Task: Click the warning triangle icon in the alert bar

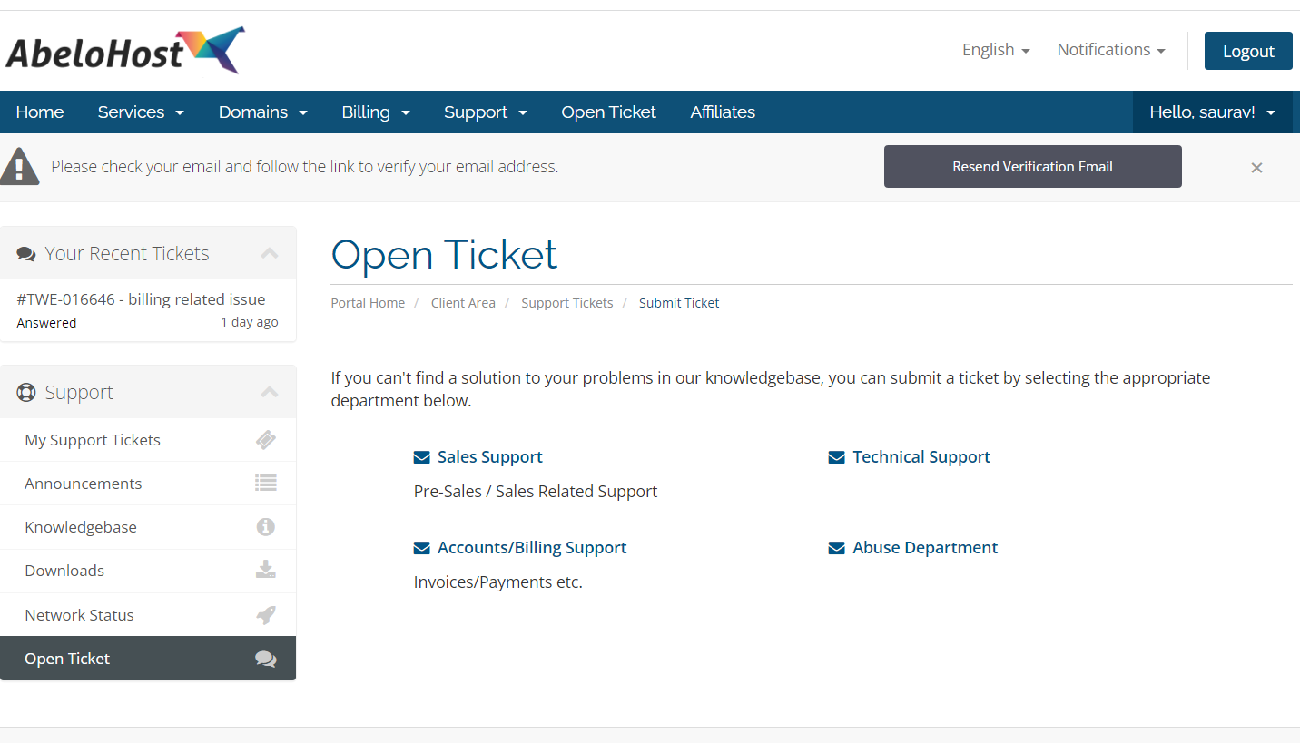Action: point(20,166)
